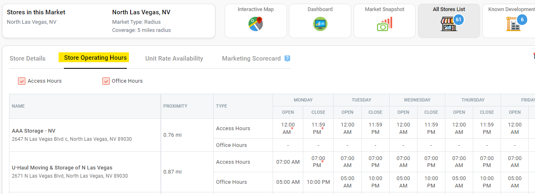Open the Dashboard monitor icon

(x=320, y=24)
